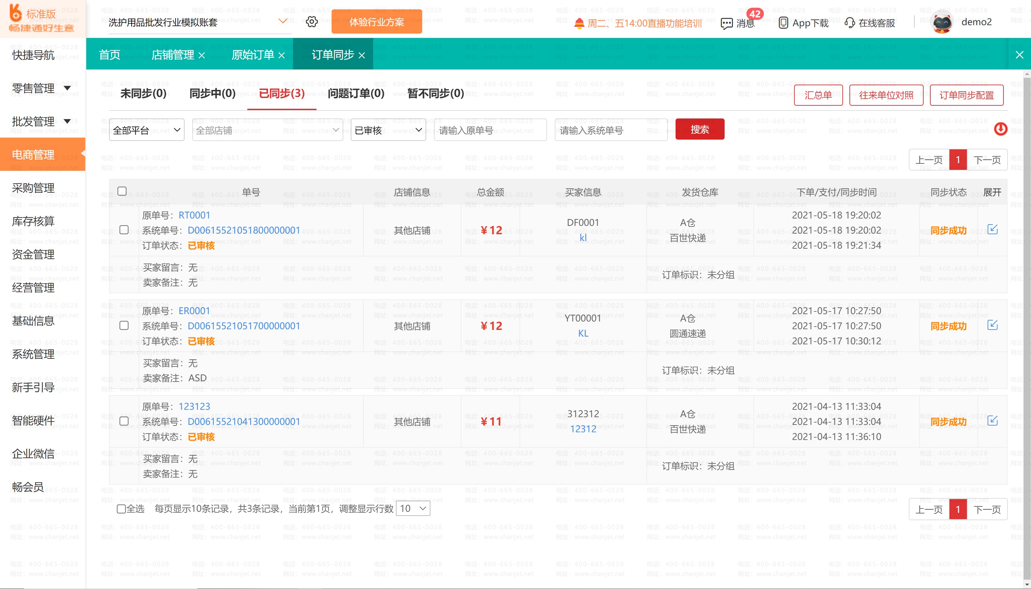This screenshot has width=1031, height=589.
Task: Click the 体验行业方案 button
Action: click(377, 22)
